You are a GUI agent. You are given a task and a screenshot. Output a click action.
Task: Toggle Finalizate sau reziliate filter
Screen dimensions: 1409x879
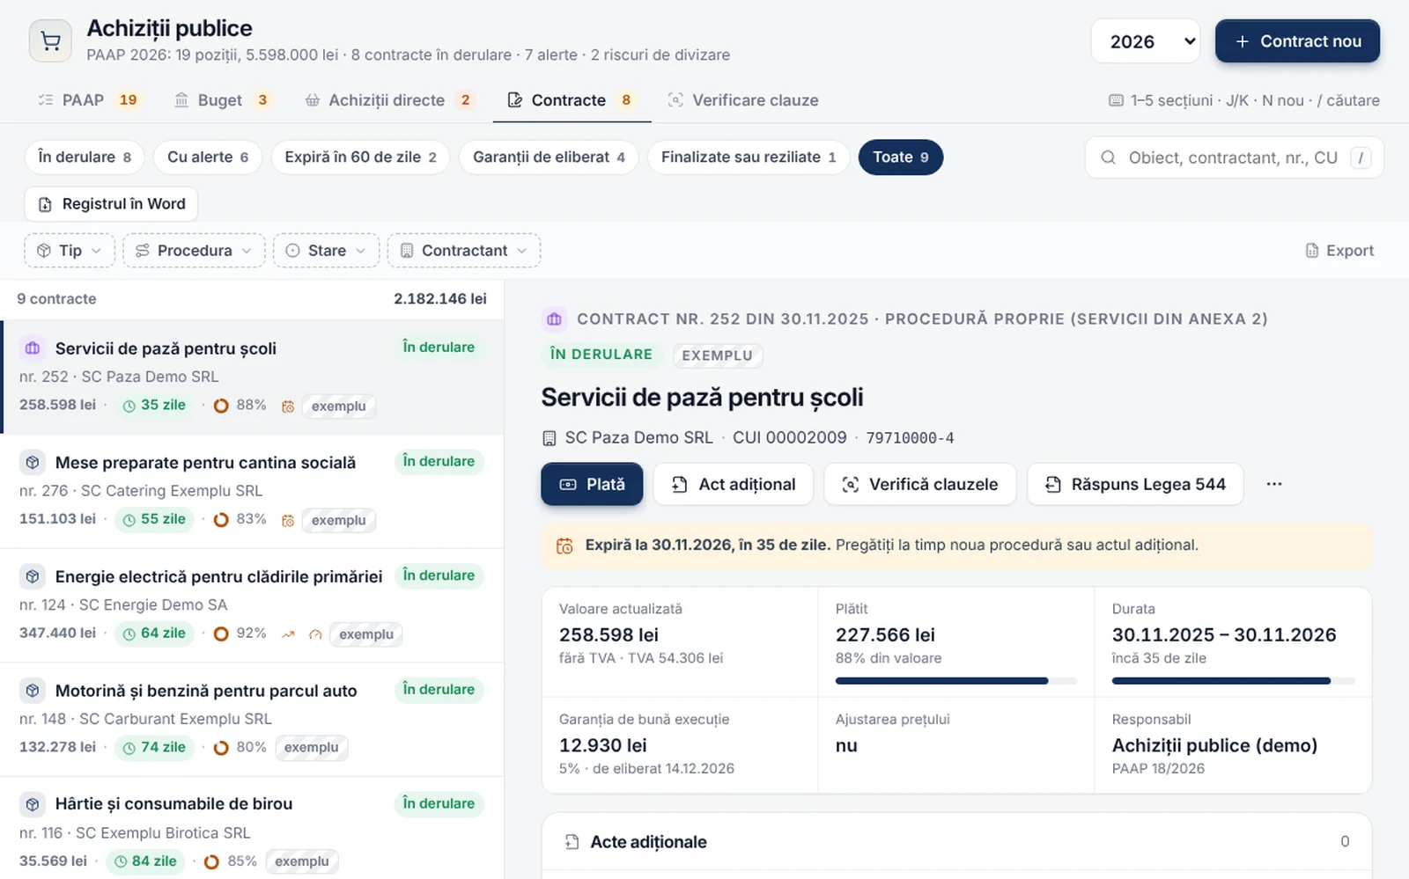click(749, 157)
